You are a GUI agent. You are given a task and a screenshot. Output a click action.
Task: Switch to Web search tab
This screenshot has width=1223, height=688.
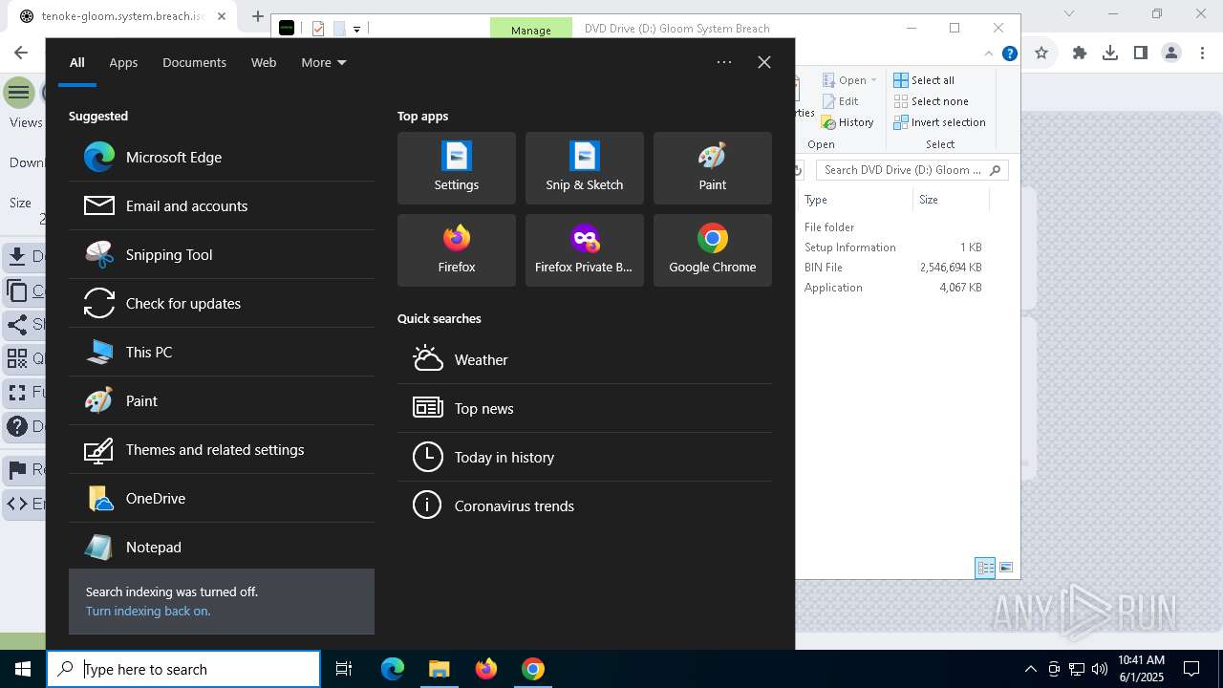point(264,62)
